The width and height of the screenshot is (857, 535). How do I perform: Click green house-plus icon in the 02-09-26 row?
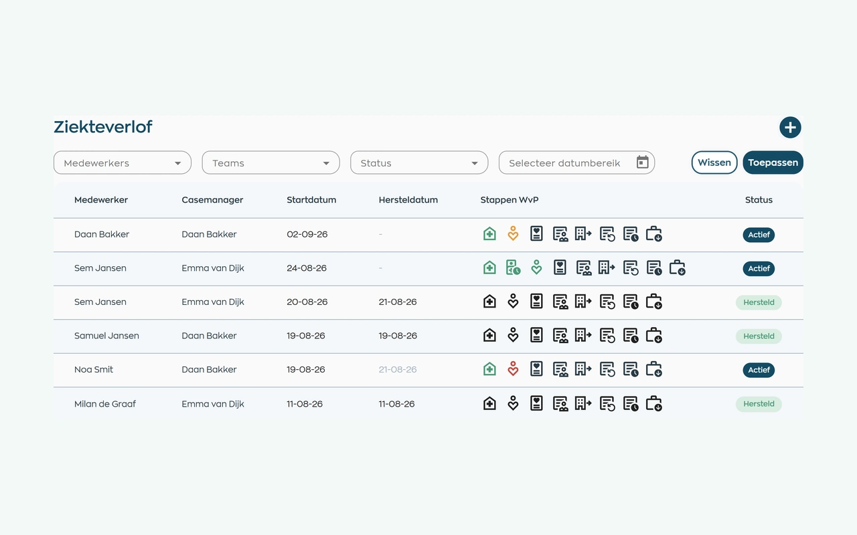click(x=489, y=234)
